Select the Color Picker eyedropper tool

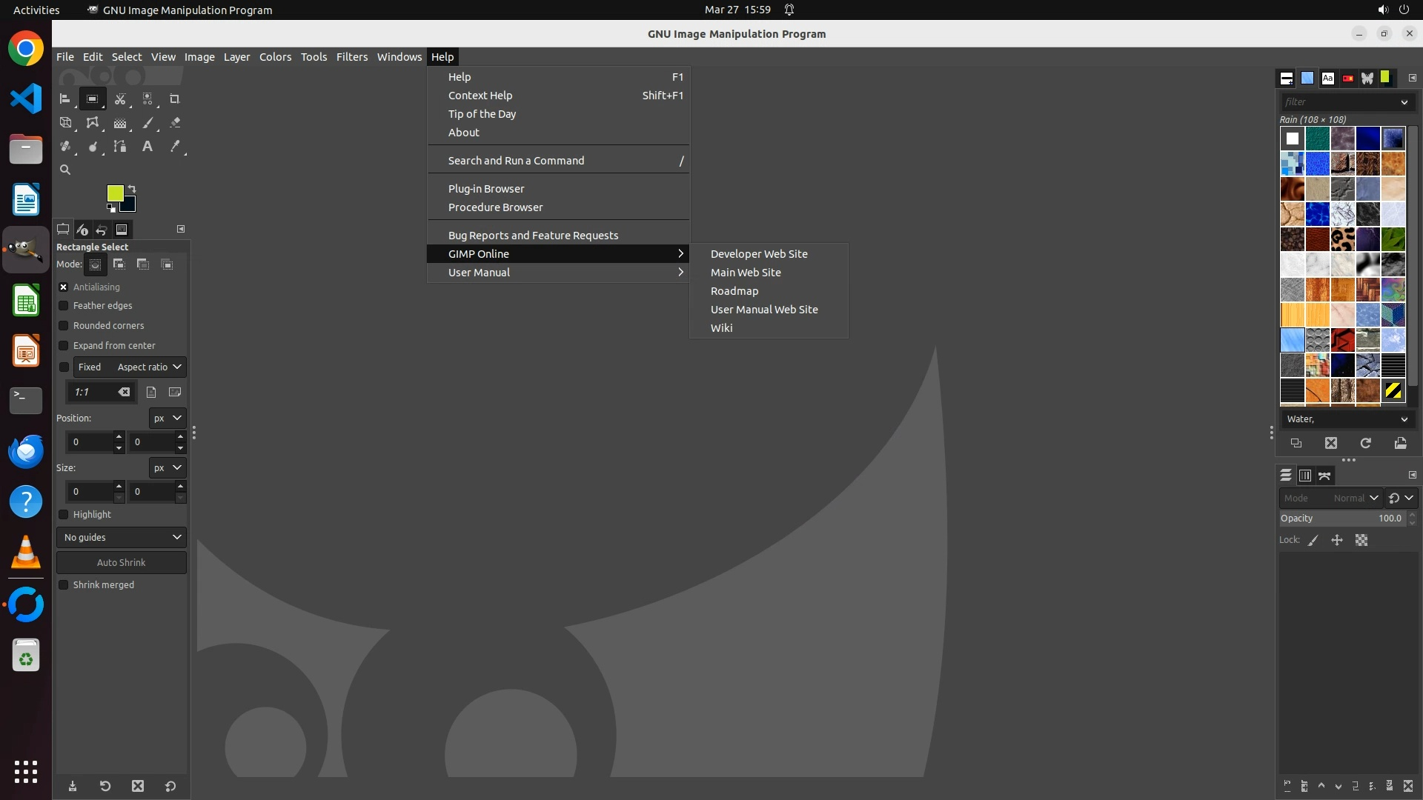[x=175, y=147]
